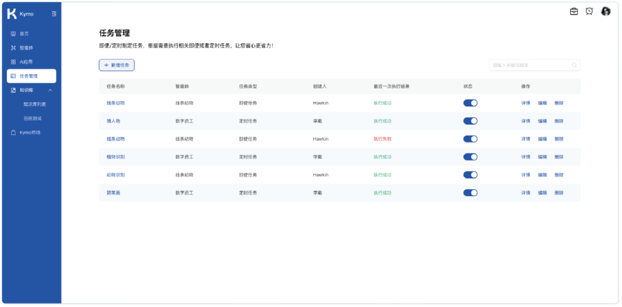Click 删除 in the 执行失败 row

tap(559, 139)
